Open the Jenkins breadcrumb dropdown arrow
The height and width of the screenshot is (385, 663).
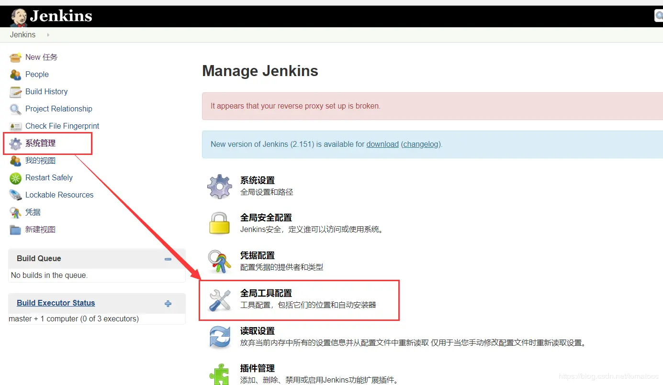pos(48,35)
